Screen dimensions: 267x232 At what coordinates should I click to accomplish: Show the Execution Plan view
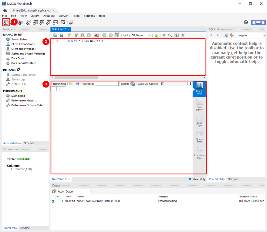click(199, 153)
